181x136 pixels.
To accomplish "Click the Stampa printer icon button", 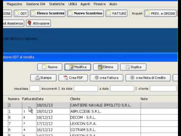I will click(43, 78).
